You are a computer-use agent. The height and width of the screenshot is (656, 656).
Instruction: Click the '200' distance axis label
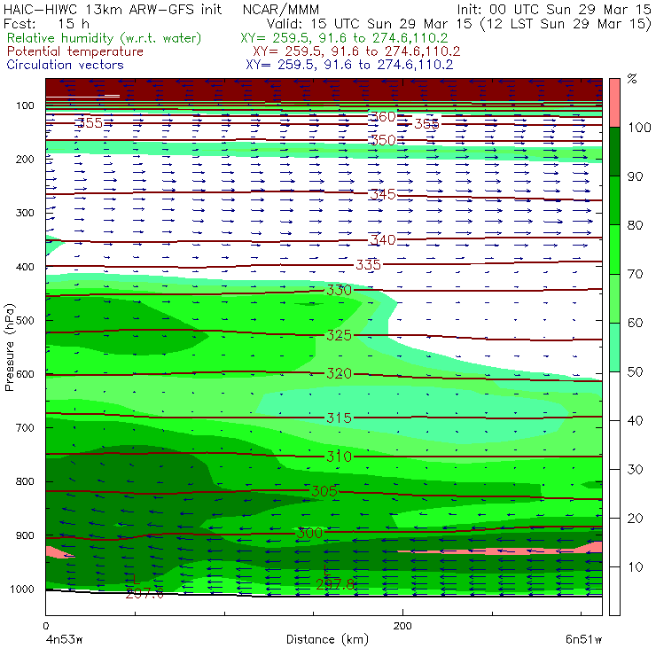[402, 626]
